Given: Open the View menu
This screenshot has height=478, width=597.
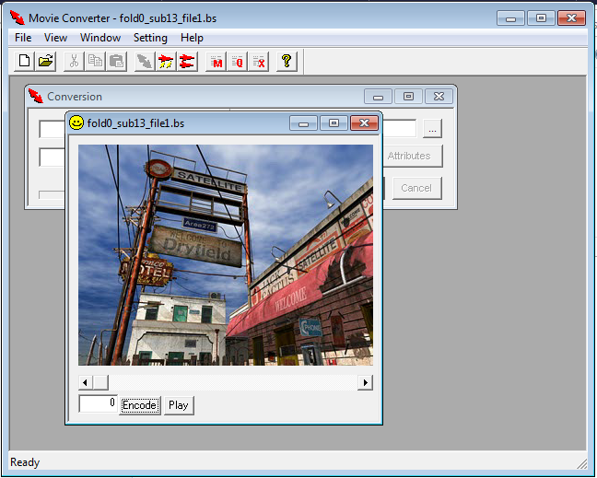Looking at the screenshot, I should (55, 38).
